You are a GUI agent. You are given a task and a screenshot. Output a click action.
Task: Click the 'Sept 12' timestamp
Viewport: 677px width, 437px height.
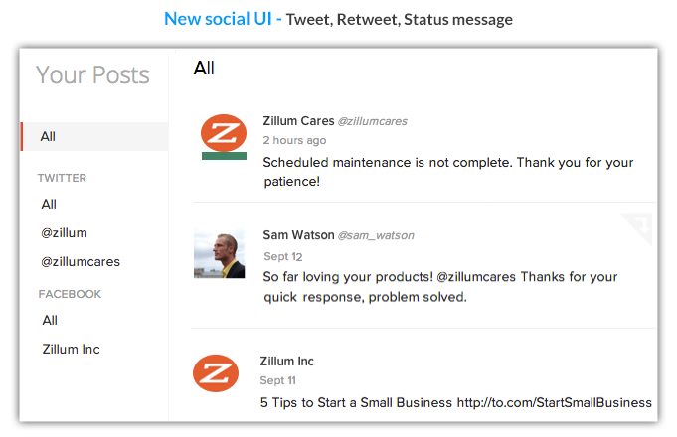(283, 256)
